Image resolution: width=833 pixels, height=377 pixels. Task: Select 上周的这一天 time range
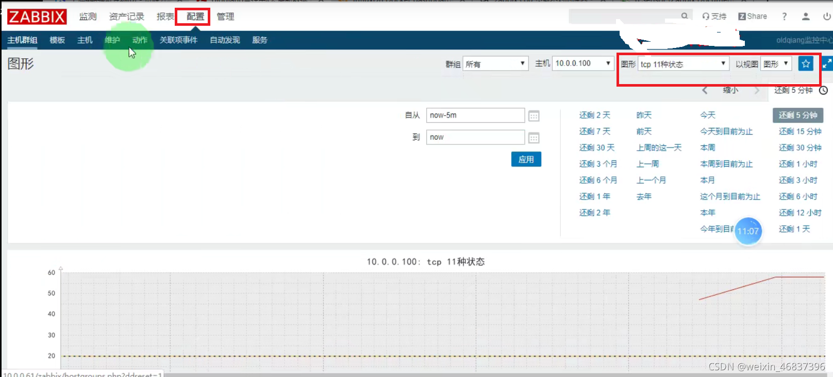(659, 147)
